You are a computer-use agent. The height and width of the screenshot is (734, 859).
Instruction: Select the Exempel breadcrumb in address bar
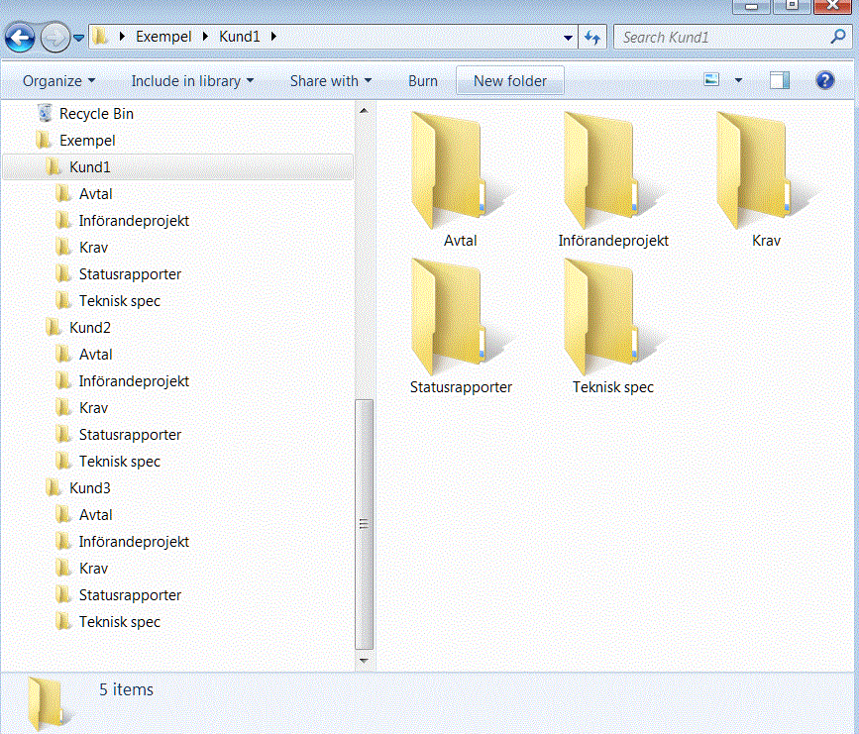pyautogui.click(x=163, y=37)
